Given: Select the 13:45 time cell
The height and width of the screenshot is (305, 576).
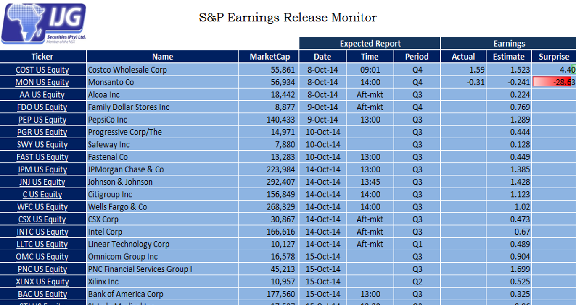Looking at the screenshot, I should pos(370,182).
